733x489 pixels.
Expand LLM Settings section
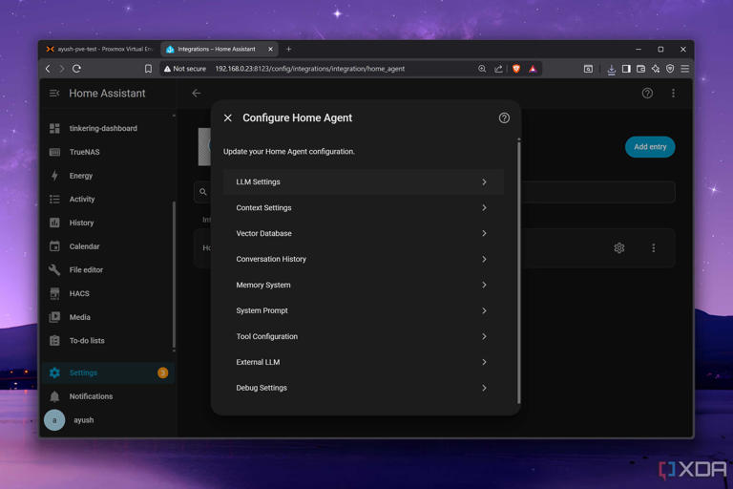[x=364, y=182]
